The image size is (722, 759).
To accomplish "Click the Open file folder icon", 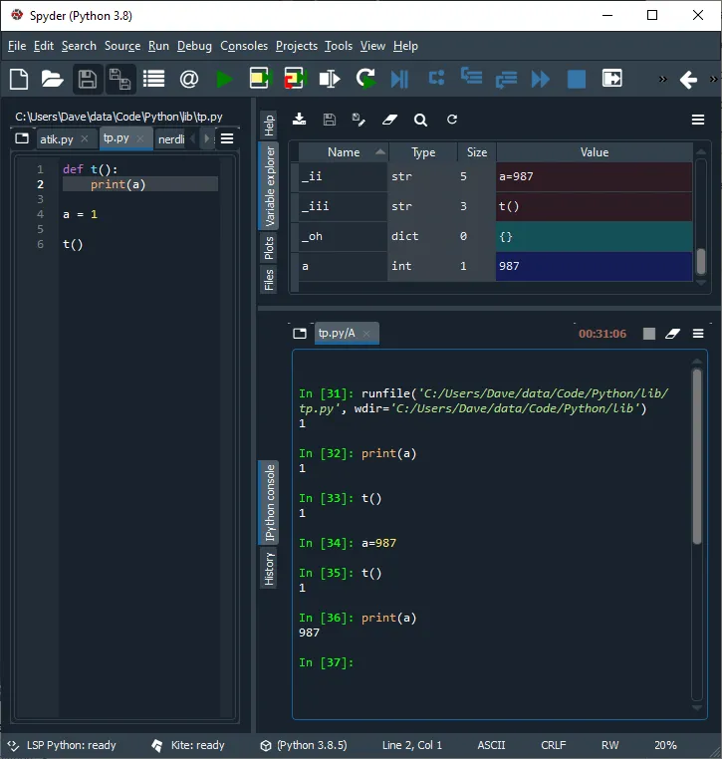I will point(52,79).
